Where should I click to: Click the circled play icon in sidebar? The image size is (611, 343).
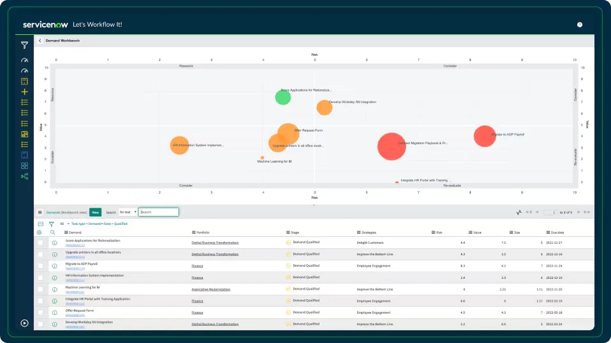[x=25, y=323]
